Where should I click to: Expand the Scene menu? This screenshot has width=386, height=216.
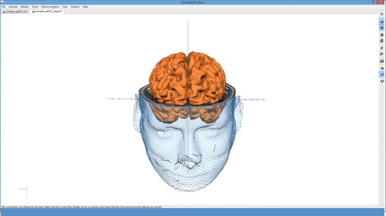[x=35, y=7]
